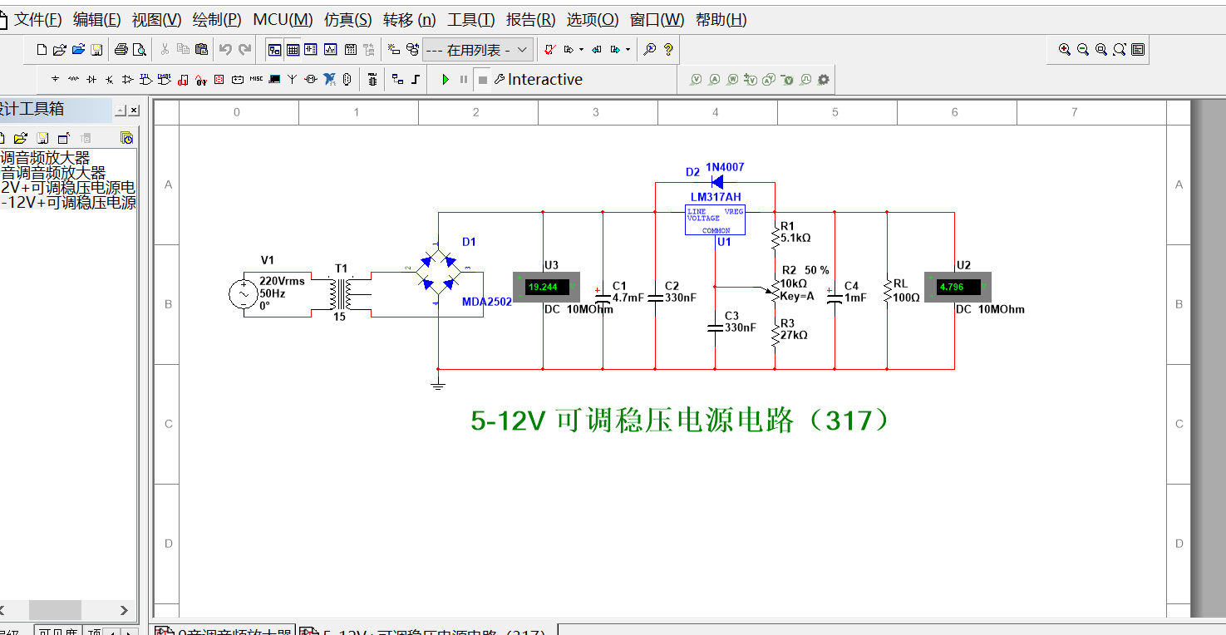Screen dimensions: 1226x635
Task: Place a MISC component
Action: click(255, 80)
